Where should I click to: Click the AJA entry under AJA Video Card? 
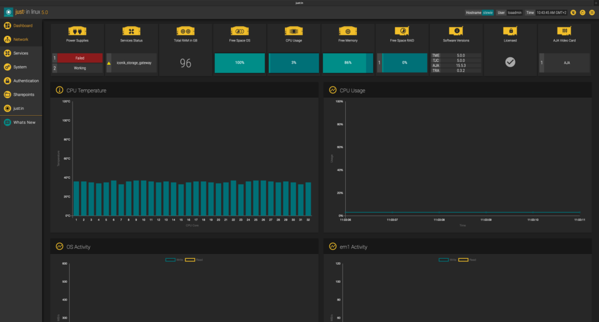click(564, 63)
